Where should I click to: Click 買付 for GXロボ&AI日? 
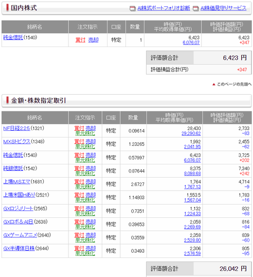click(79, 221)
